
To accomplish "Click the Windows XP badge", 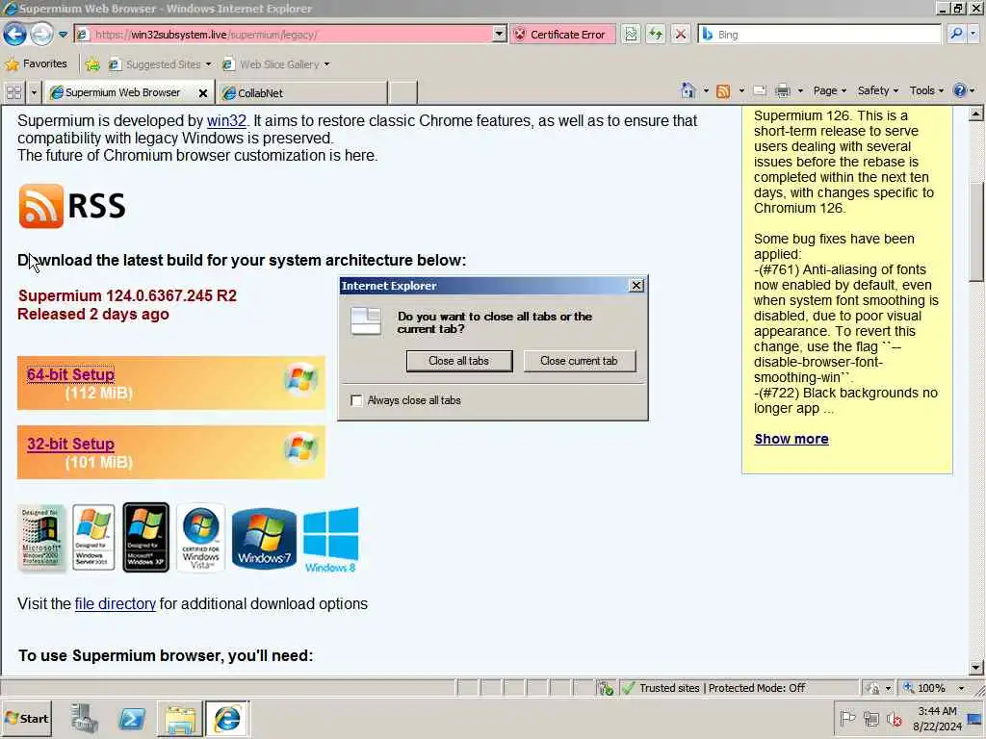I will click(x=146, y=537).
